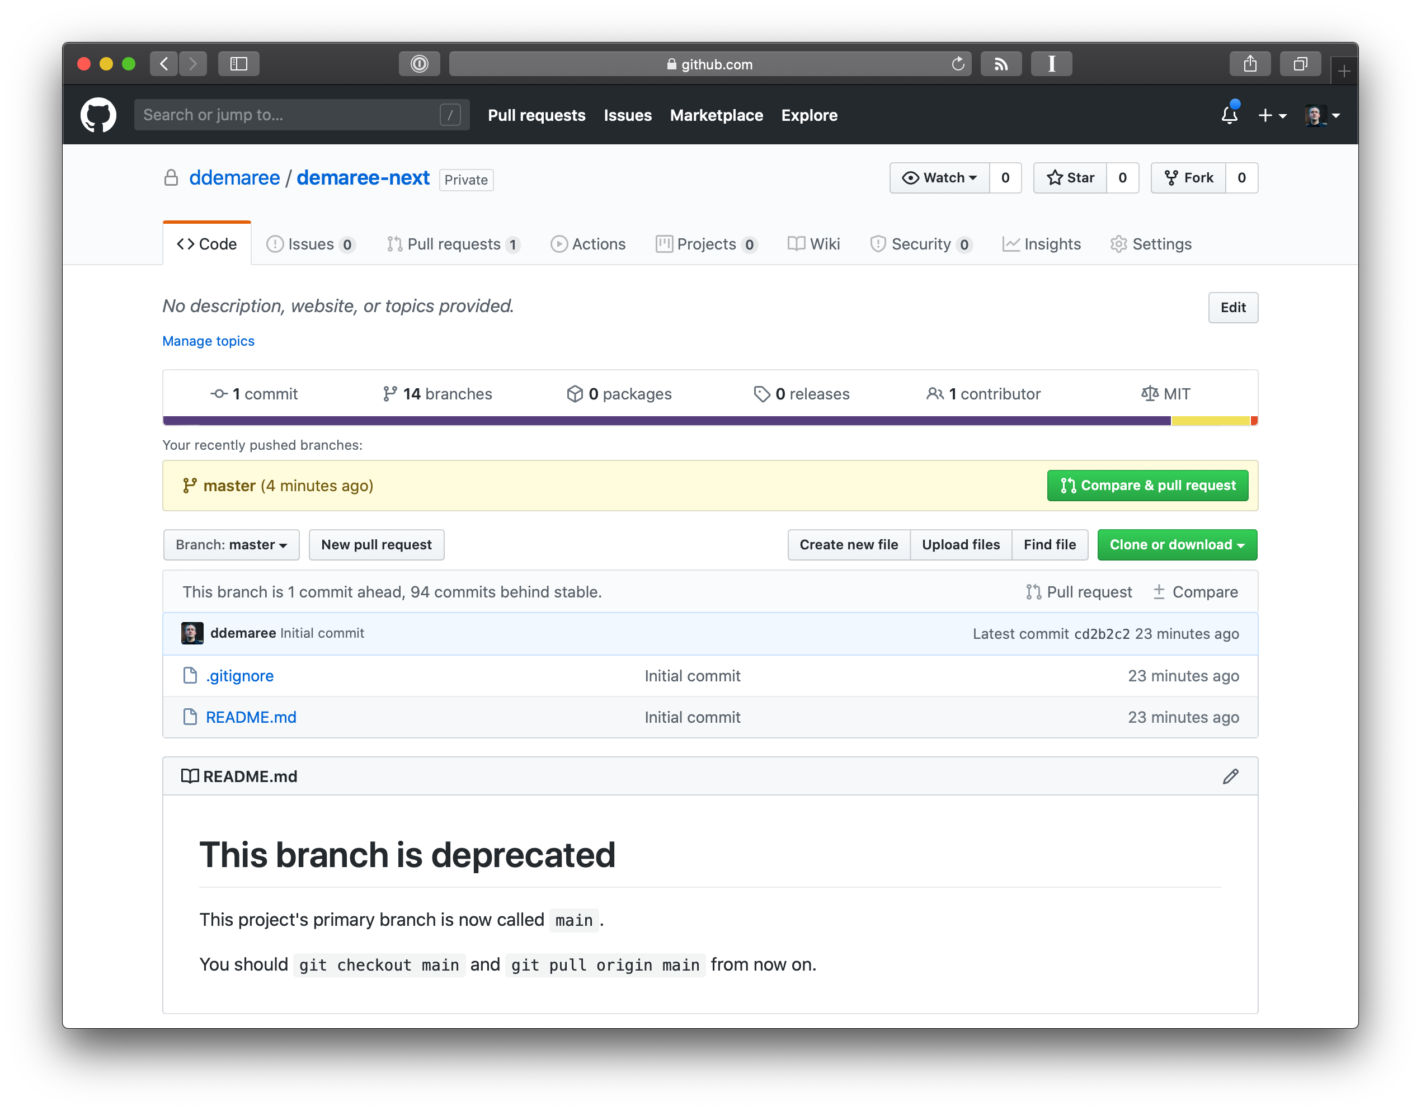The height and width of the screenshot is (1111, 1421).
Task: Open the stargazers count next to Star
Action: [x=1122, y=177]
